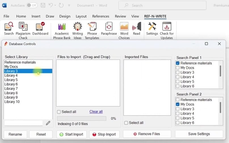Click the Clear all link

tap(96, 112)
